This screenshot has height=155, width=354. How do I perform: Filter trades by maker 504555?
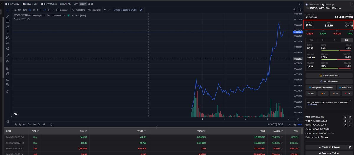tap(282, 137)
